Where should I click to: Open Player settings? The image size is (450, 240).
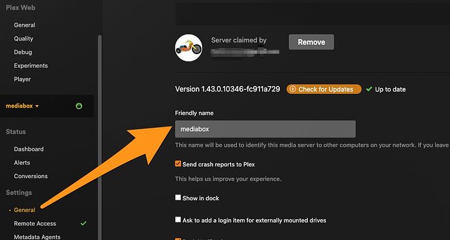(22, 79)
